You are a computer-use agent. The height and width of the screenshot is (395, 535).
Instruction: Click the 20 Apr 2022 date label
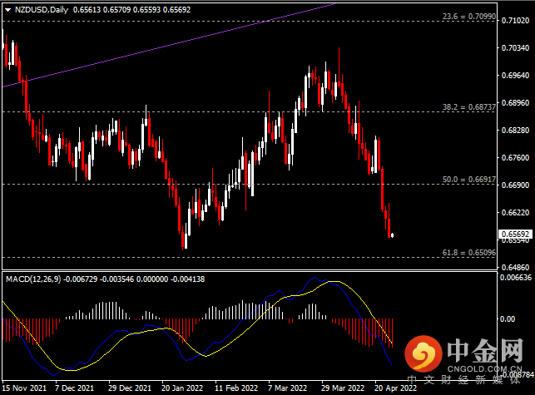(395, 388)
